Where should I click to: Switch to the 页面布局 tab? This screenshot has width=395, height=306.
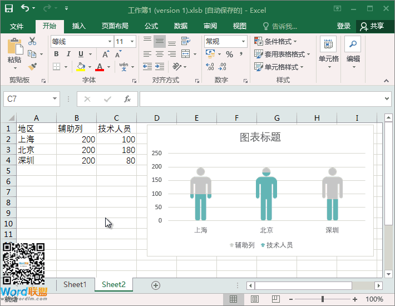115,26
